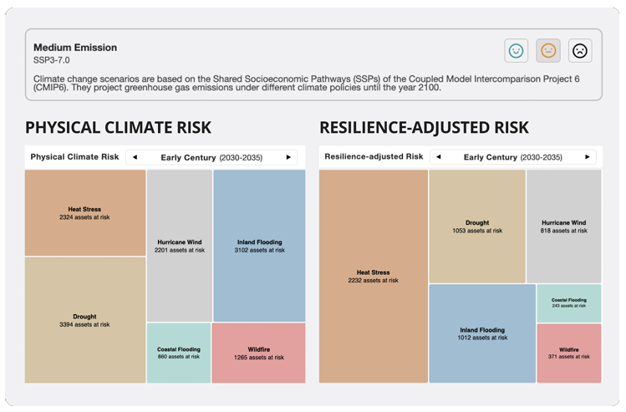Open Coastal Flooding tile with 860 assets
This screenshot has width=626, height=412.
179,353
